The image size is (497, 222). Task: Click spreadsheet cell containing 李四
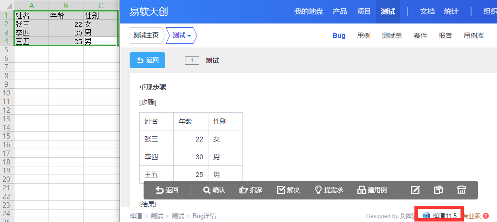(31, 33)
